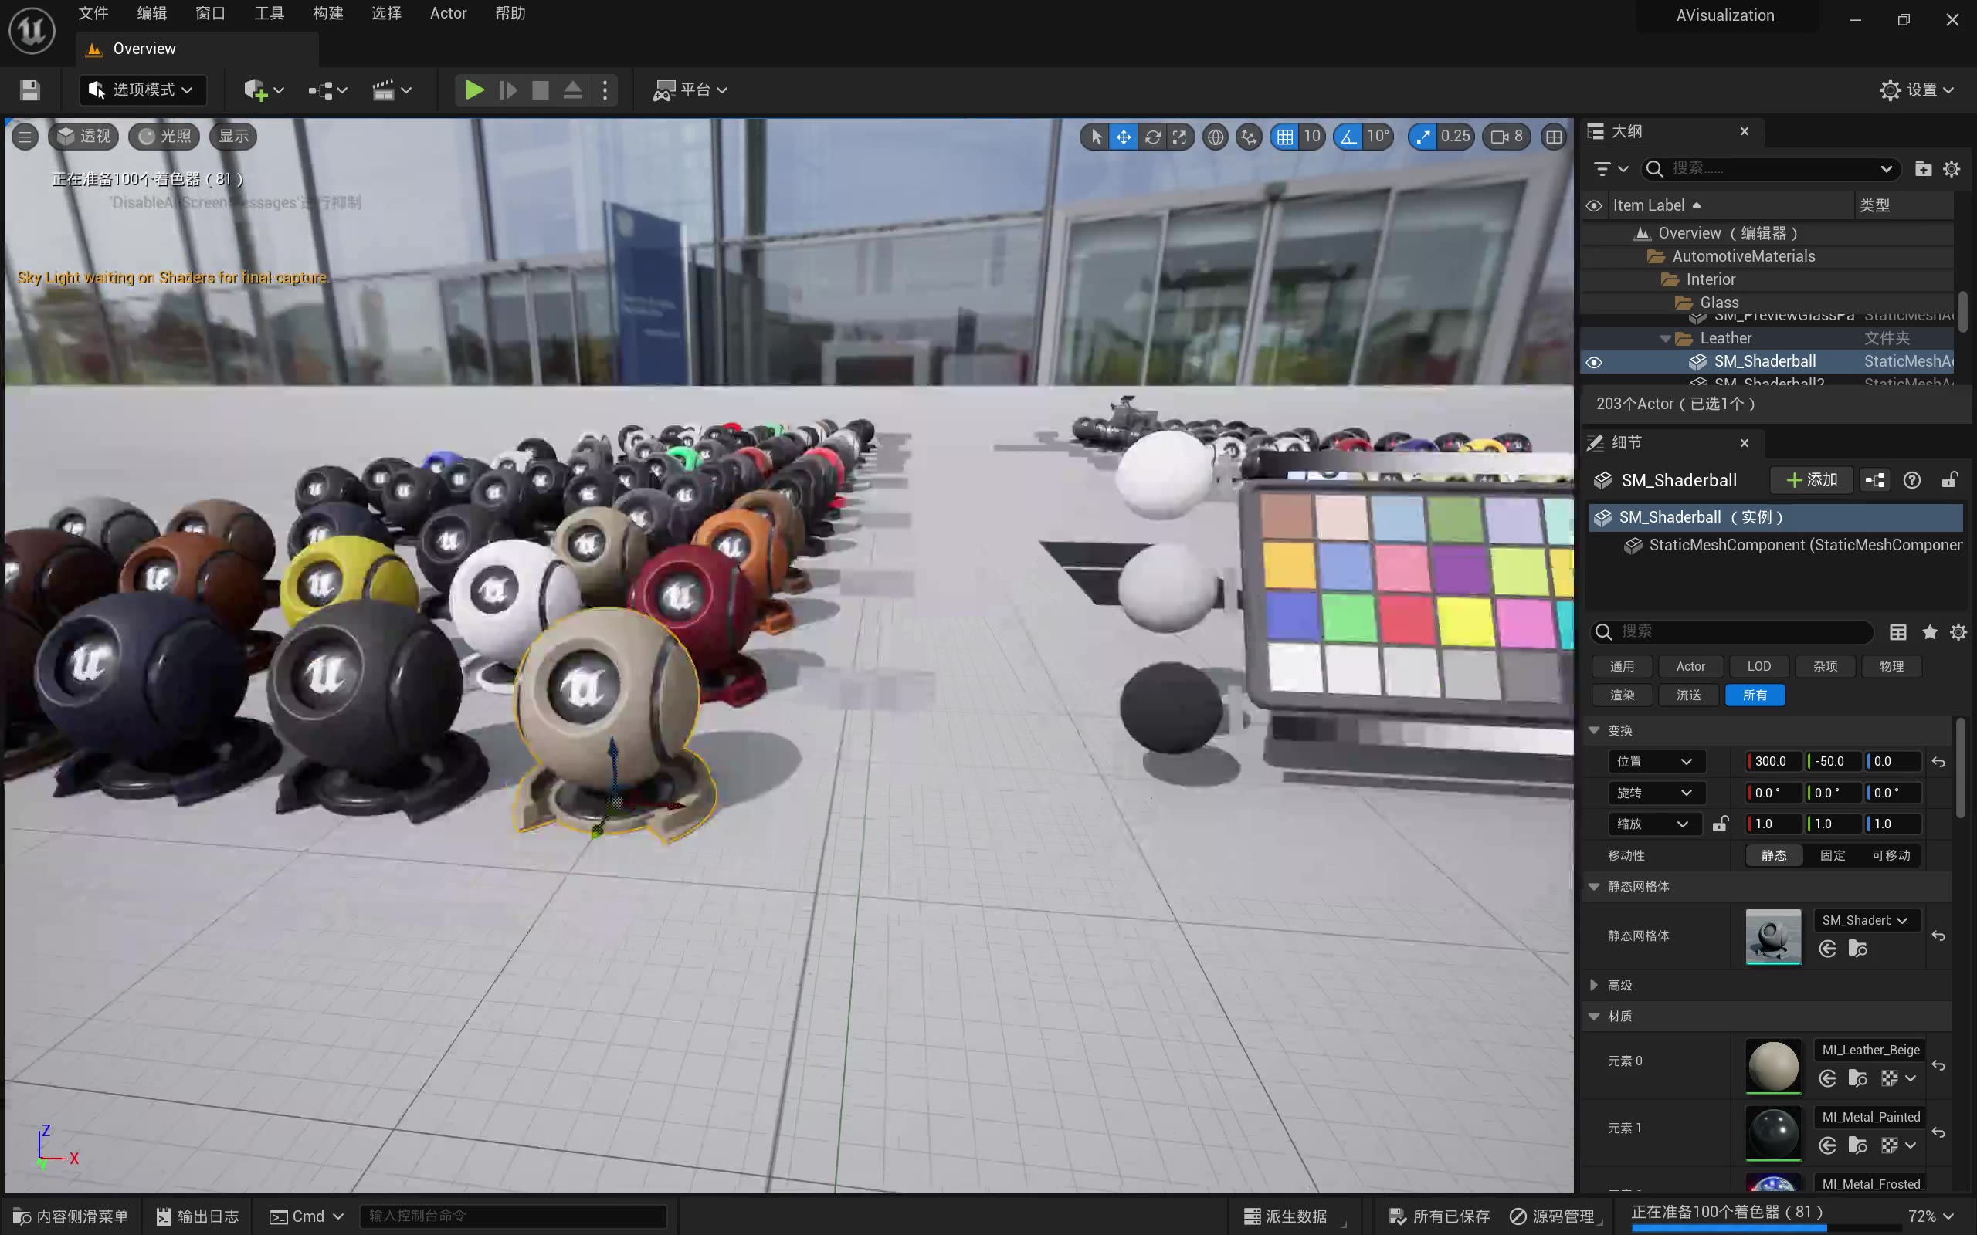Activate the translate move gizmo
The height and width of the screenshot is (1235, 1977).
(x=1124, y=137)
